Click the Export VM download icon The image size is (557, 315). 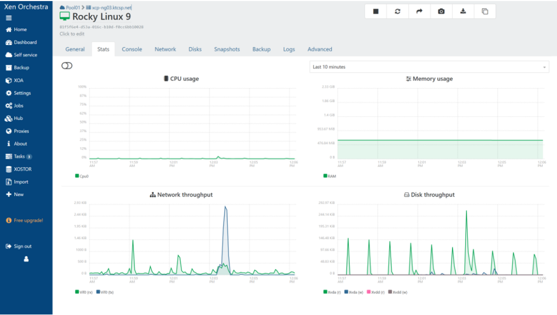pos(463,11)
